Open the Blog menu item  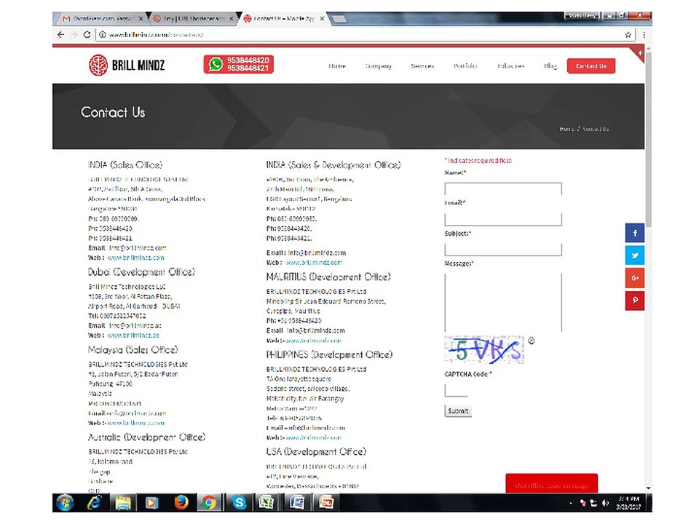click(550, 66)
